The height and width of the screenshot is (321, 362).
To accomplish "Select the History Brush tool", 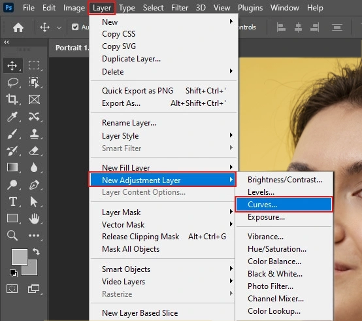I will [x=12, y=151].
